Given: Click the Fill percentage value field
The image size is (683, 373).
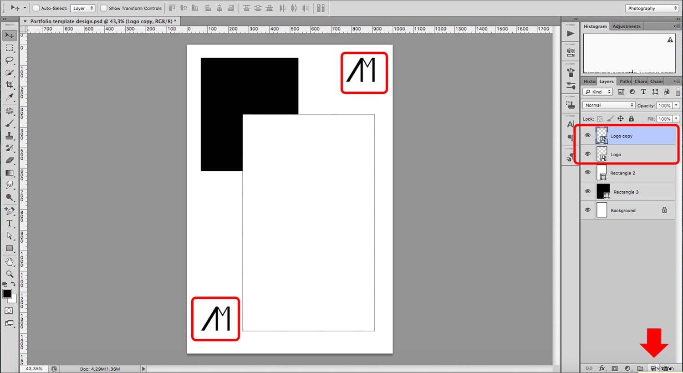Looking at the screenshot, I should click(x=665, y=118).
